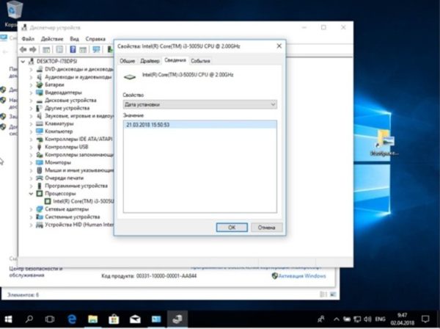This screenshot has width=440, height=329.
Task: Expand the Дисковые устройства node
Action: pyautogui.click(x=31, y=101)
